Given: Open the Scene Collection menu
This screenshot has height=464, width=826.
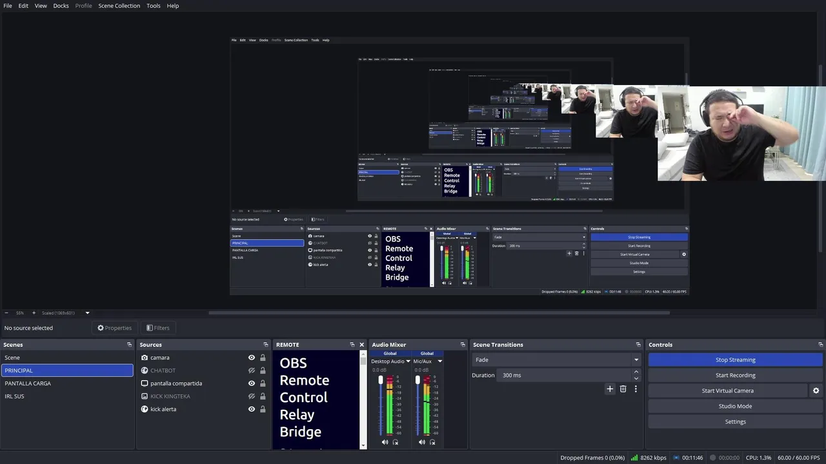Looking at the screenshot, I should point(119,6).
